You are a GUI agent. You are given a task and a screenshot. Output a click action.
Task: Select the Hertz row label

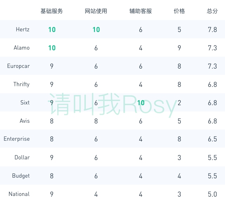coord(22,30)
